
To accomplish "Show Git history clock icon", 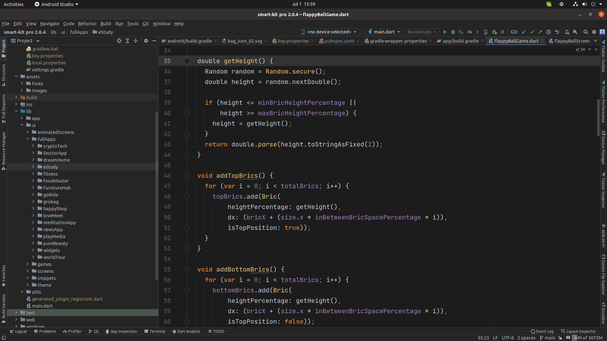I will click(x=549, y=32).
